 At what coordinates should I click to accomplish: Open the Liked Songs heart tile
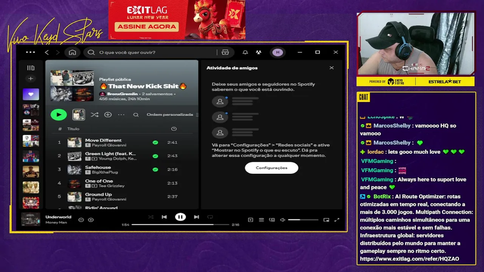coord(31,94)
